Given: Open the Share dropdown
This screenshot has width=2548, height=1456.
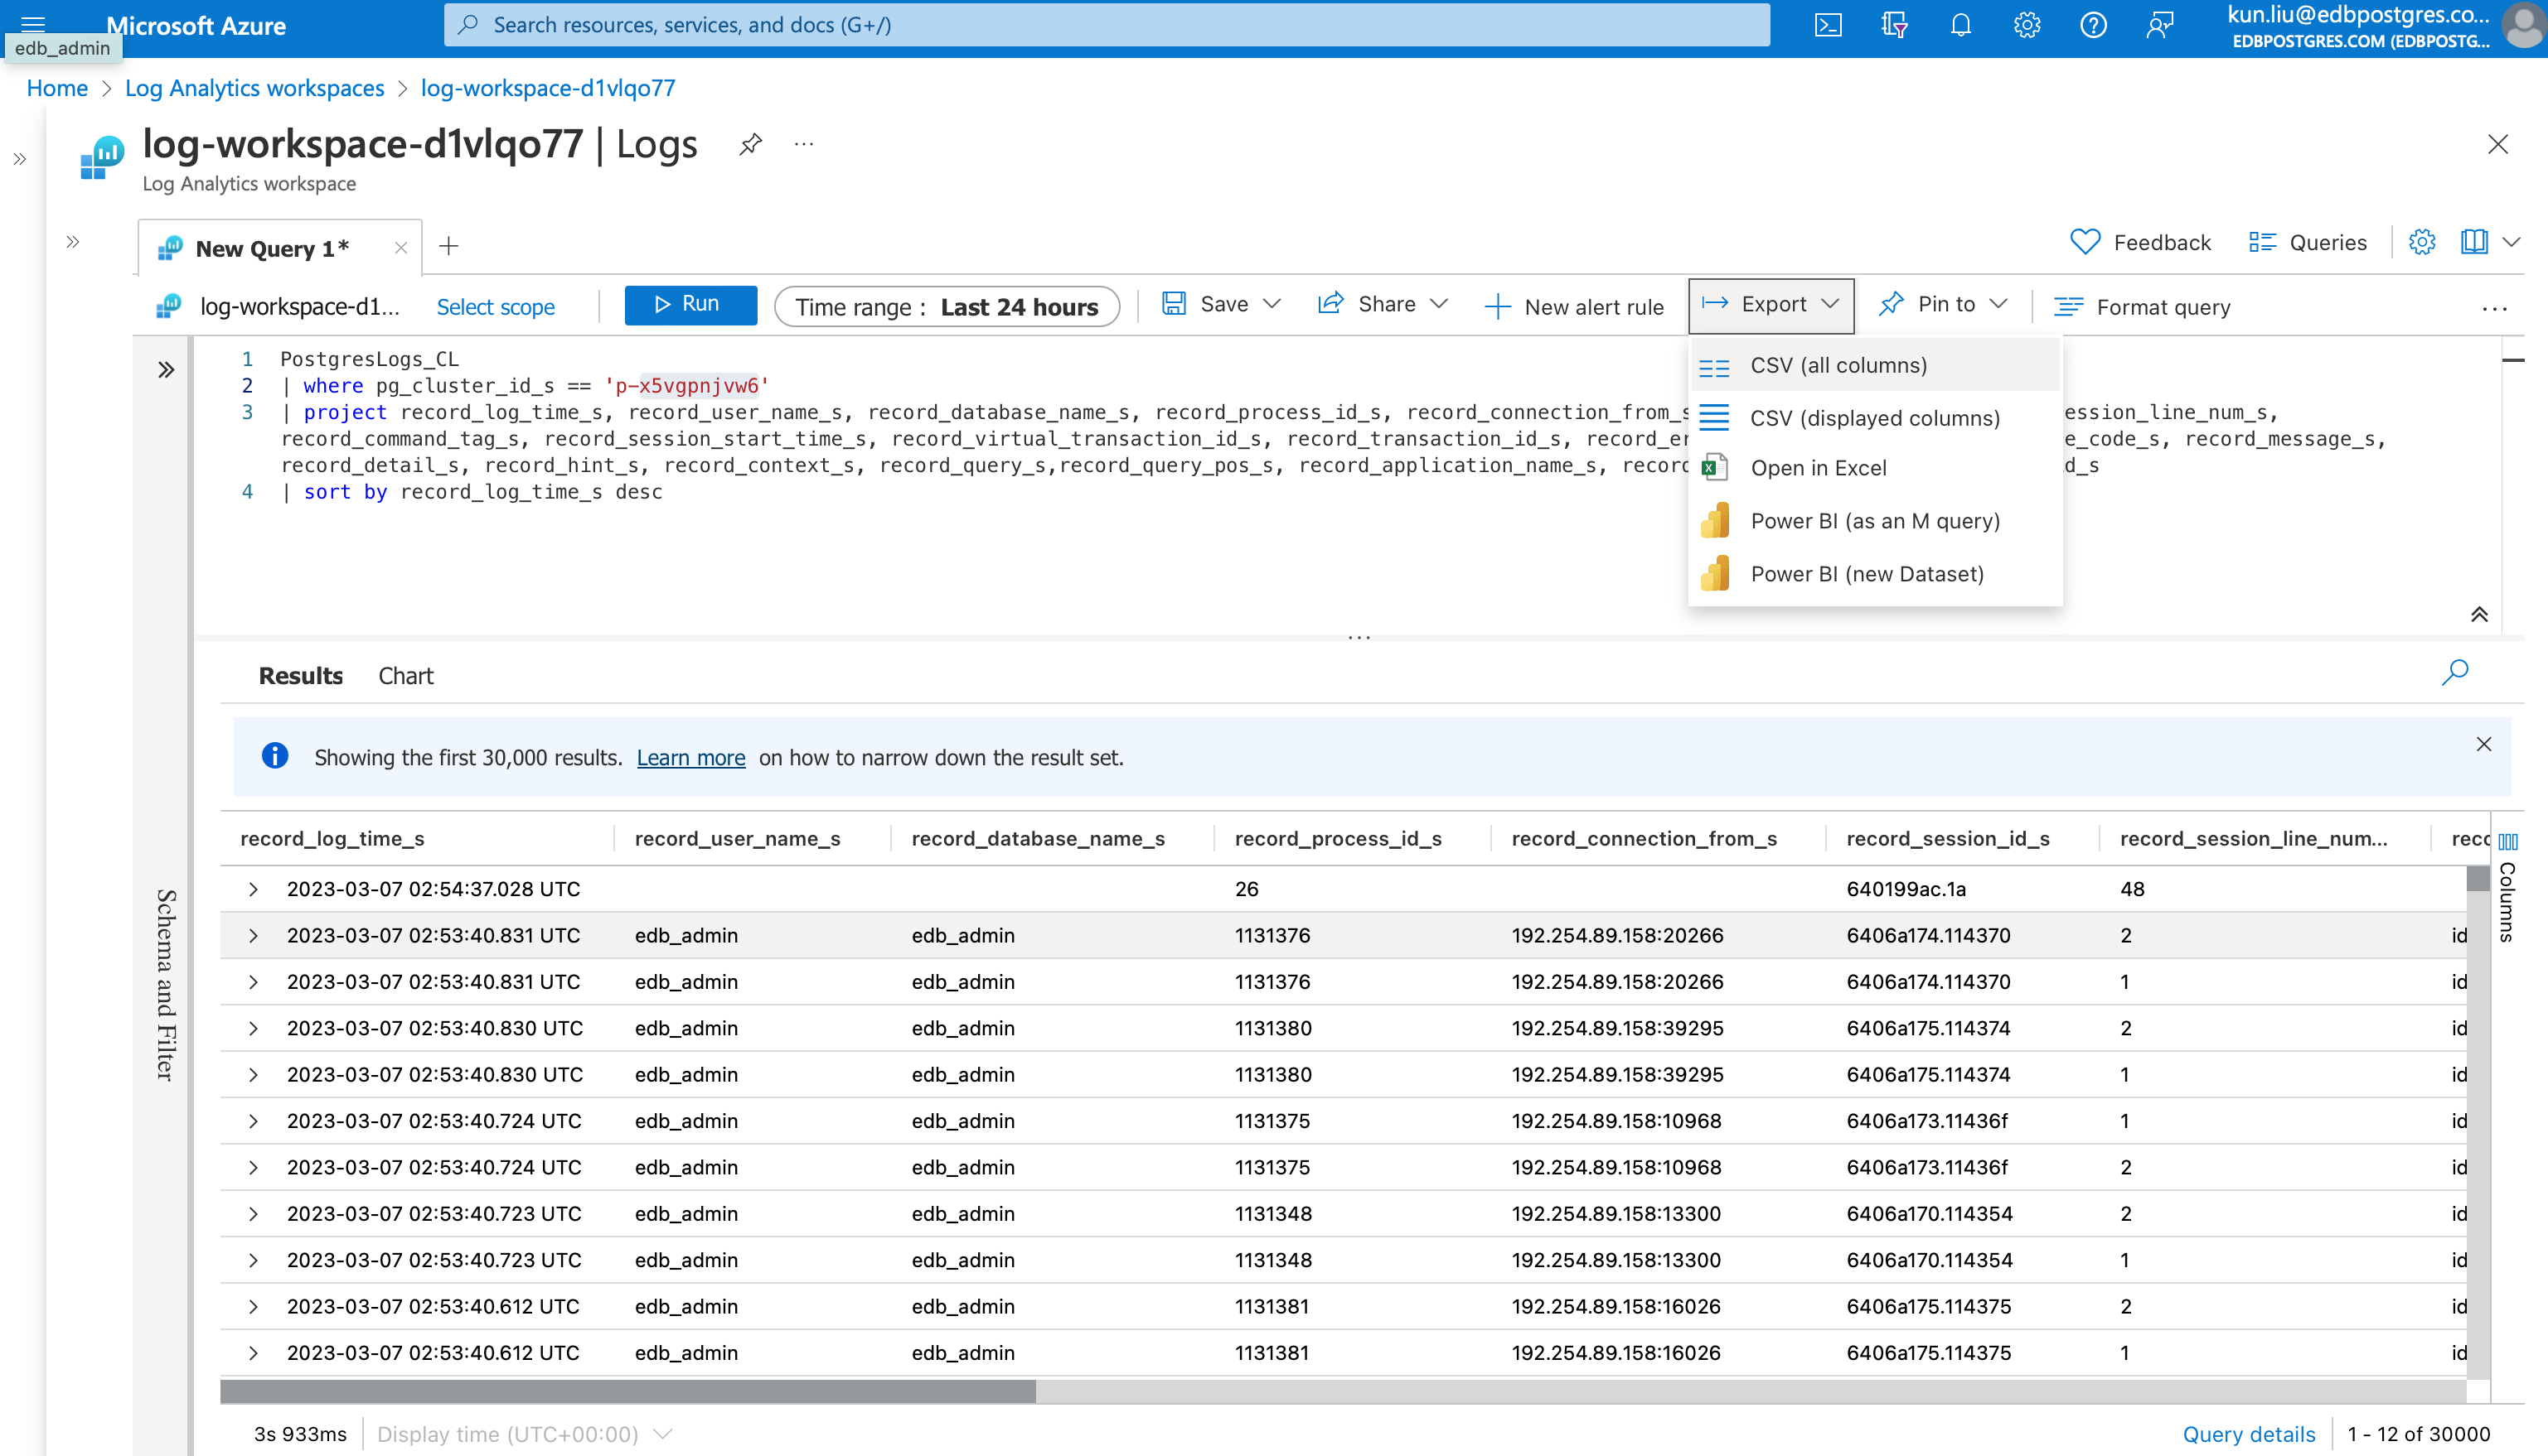Looking at the screenshot, I should 1382,304.
